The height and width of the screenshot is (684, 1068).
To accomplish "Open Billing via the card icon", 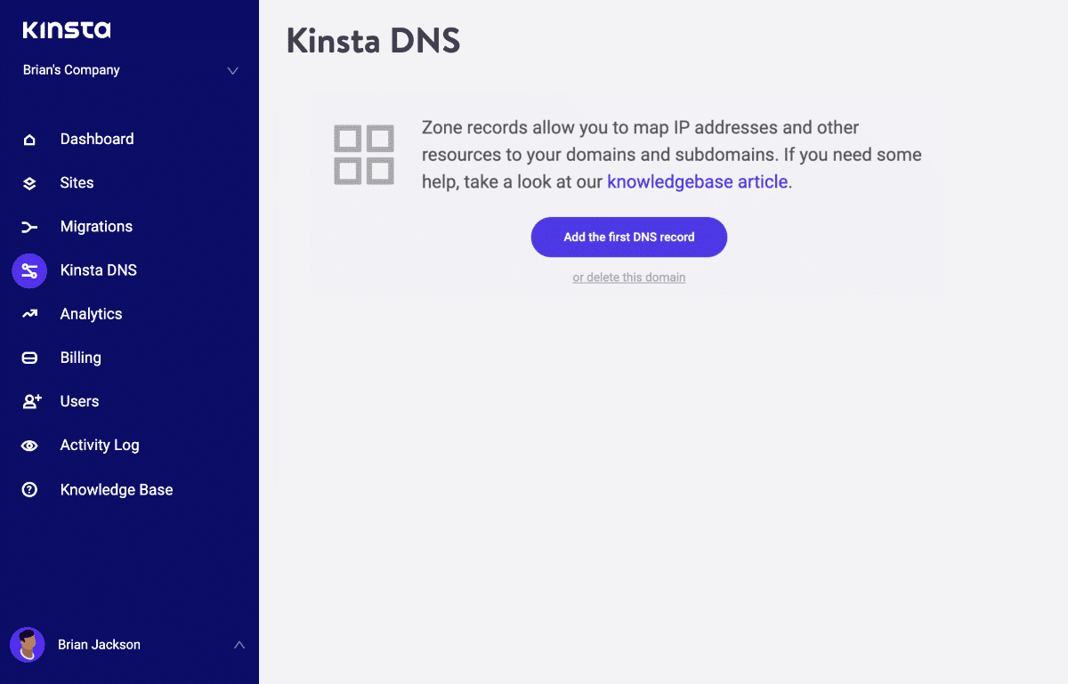I will tap(29, 357).
